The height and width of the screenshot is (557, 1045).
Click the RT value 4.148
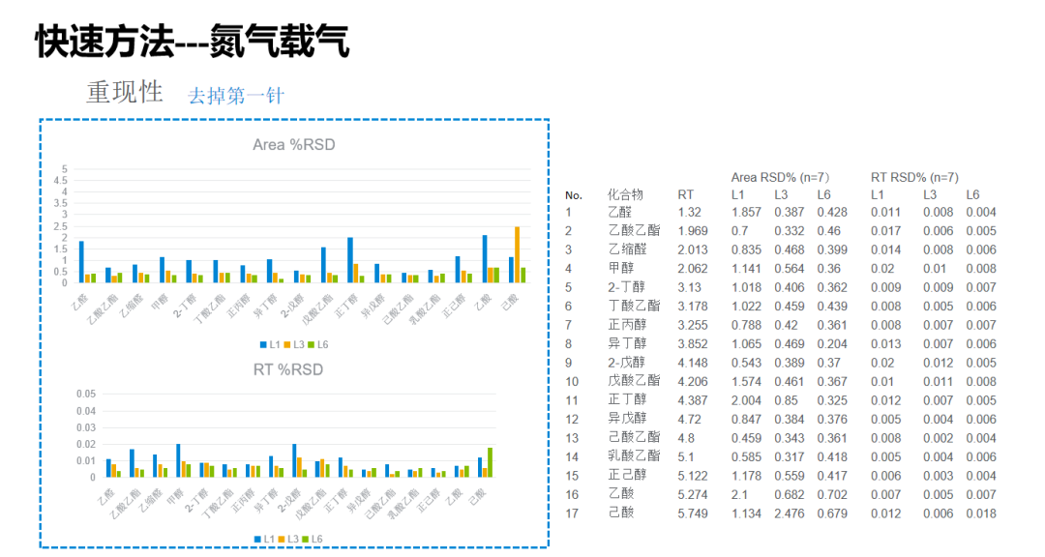click(693, 363)
